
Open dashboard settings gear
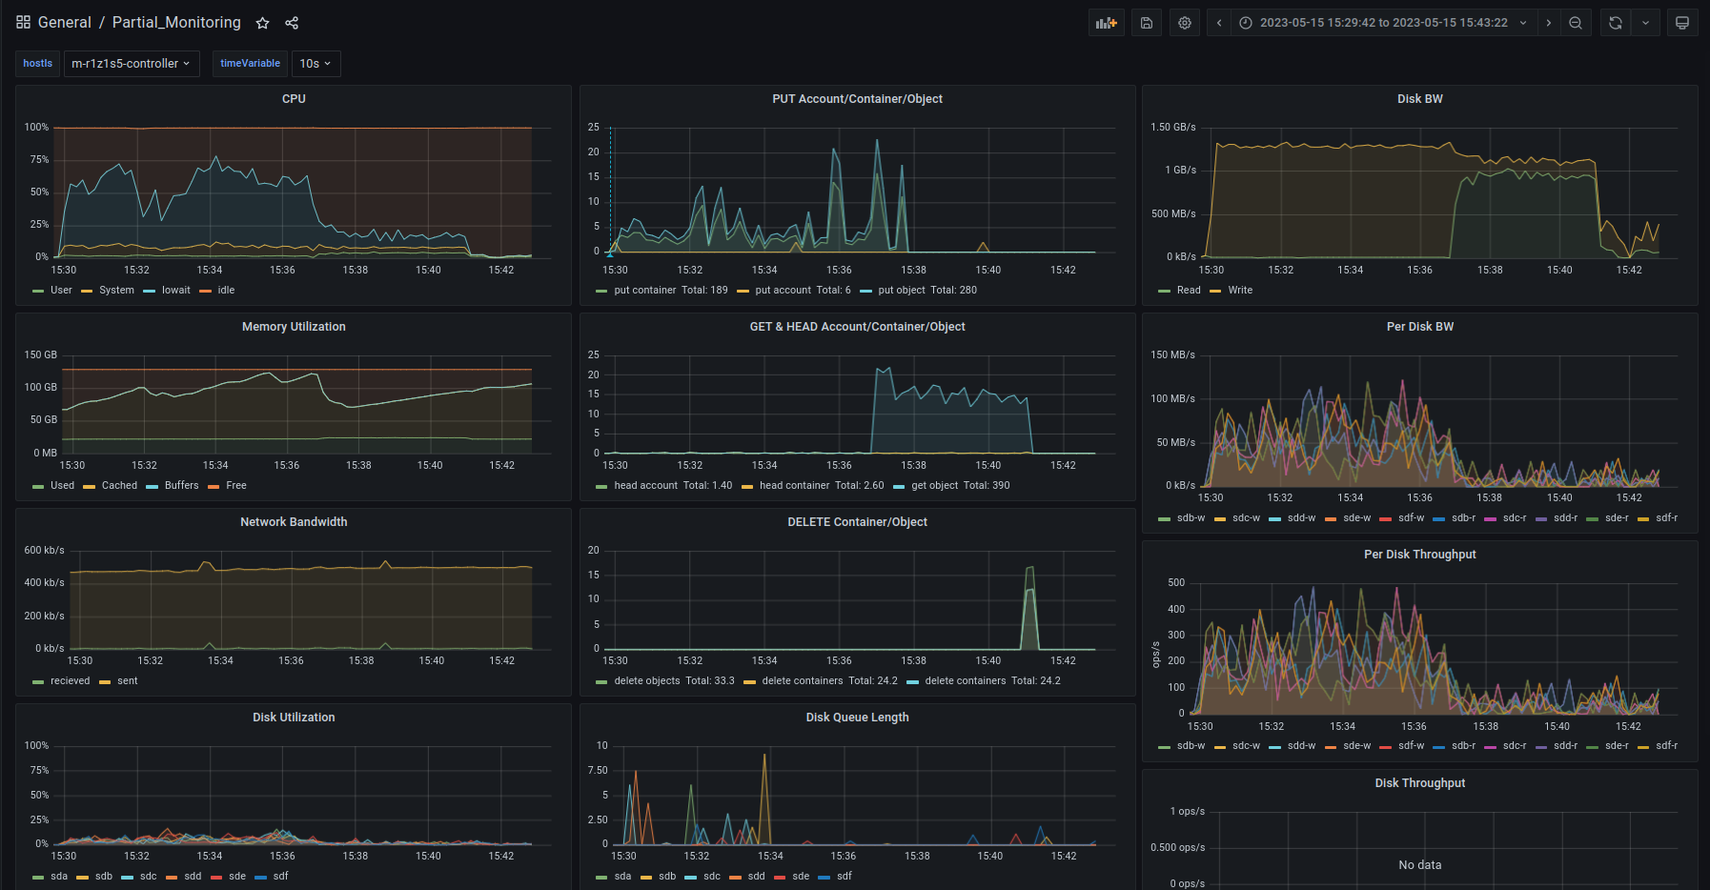click(x=1185, y=23)
